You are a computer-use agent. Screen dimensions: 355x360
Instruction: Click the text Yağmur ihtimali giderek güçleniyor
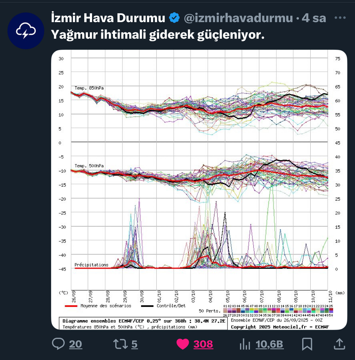158,35
